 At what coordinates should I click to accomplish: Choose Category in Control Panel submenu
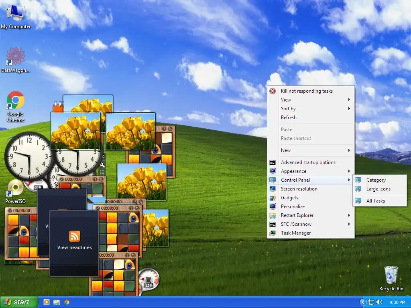coord(380,180)
